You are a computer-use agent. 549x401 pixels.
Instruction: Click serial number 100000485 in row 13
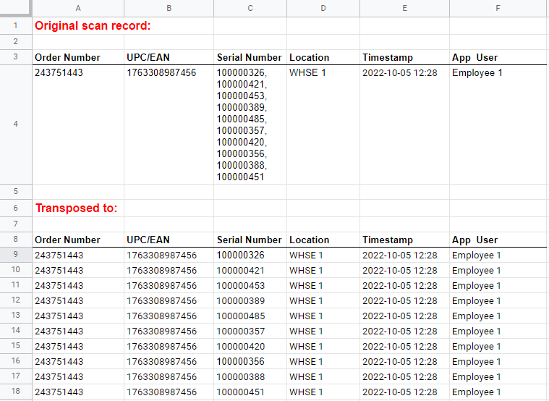(241, 316)
